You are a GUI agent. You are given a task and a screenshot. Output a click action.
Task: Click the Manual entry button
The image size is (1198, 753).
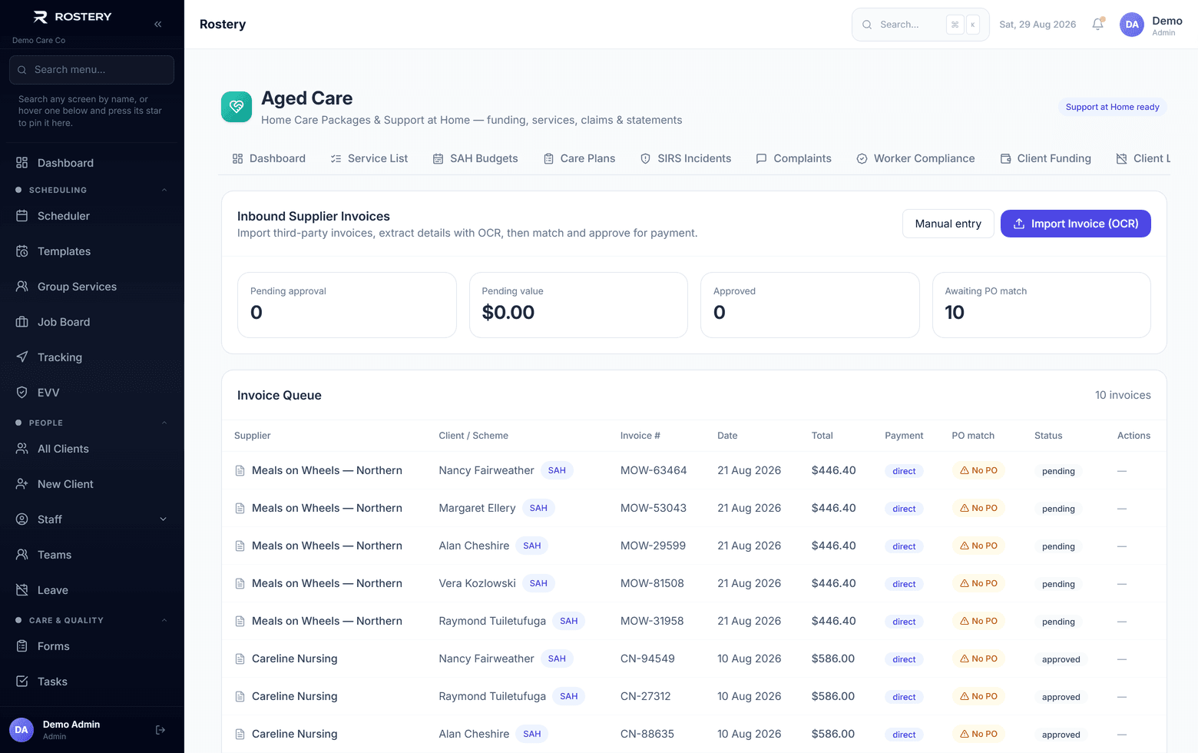coord(948,224)
